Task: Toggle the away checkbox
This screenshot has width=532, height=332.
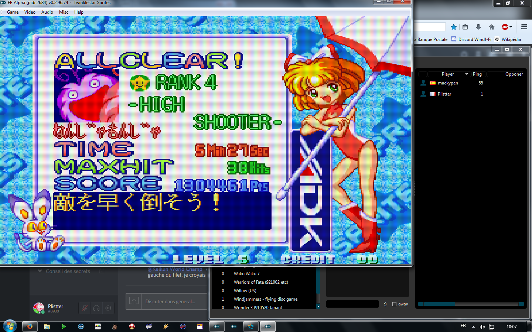Action: pyautogui.click(x=394, y=304)
